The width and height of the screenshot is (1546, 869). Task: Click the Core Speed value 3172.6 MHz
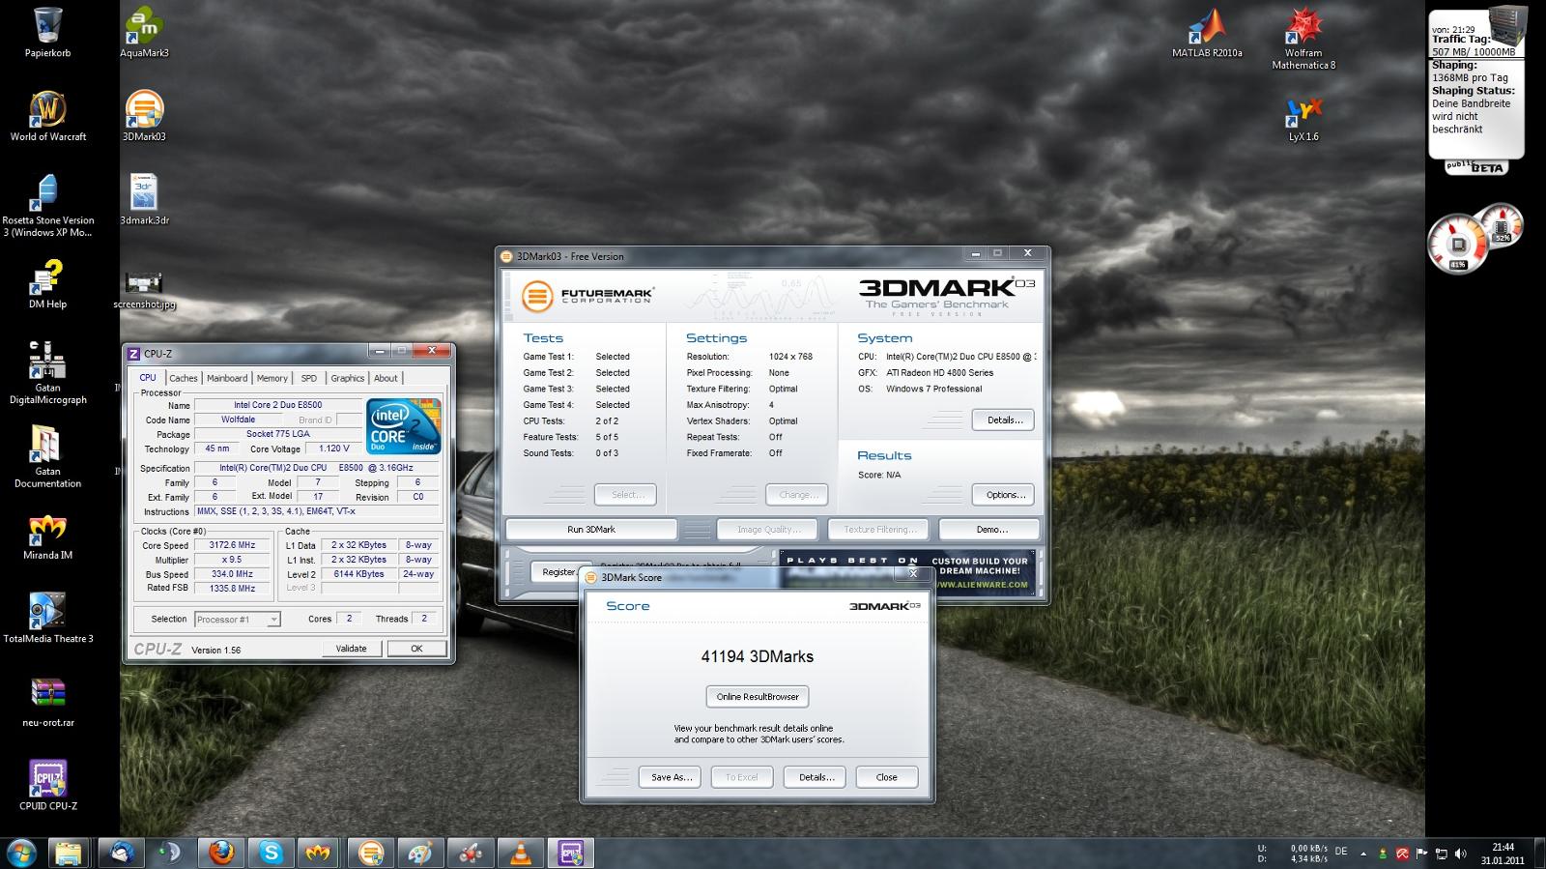pos(232,545)
